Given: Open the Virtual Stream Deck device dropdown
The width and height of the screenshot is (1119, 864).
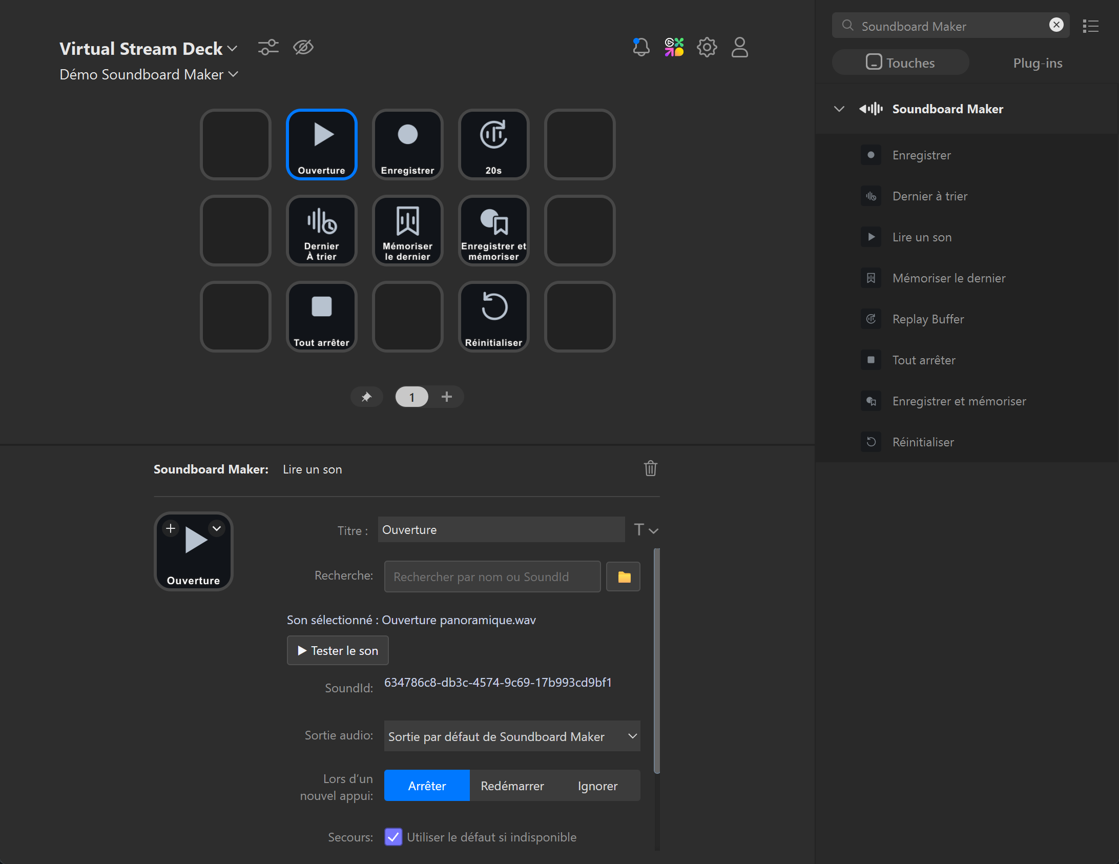Looking at the screenshot, I should coord(148,49).
